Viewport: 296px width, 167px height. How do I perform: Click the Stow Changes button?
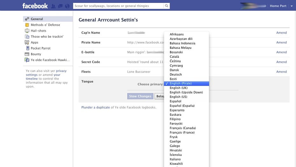140,96
